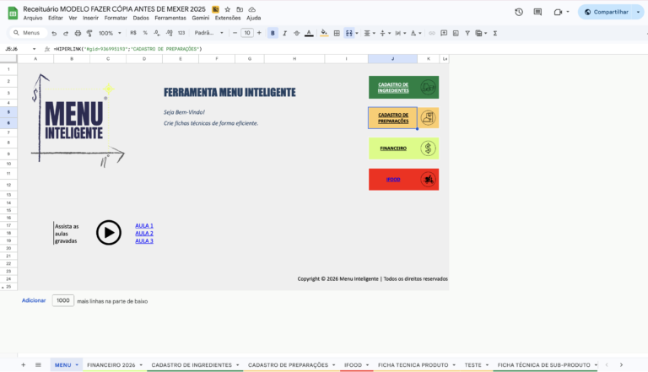Image resolution: width=648 pixels, height=372 pixels.
Task: Click the rows count input field
Action: click(62, 300)
